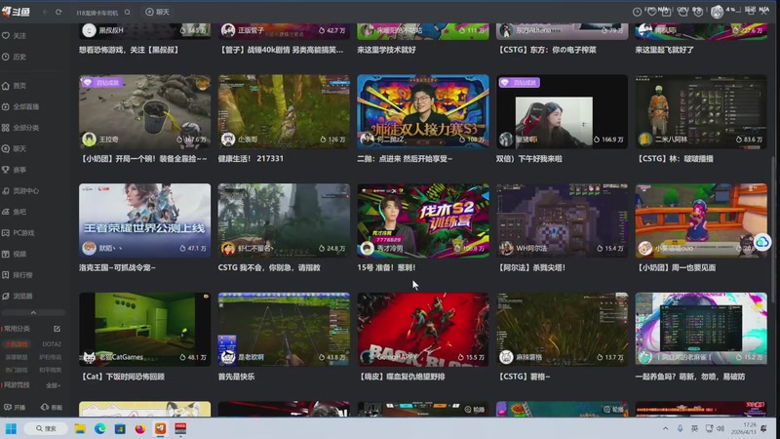Open stream thumbnail by 王拉奇
The width and height of the screenshot is (780, 439).
(x=144, y=111)
